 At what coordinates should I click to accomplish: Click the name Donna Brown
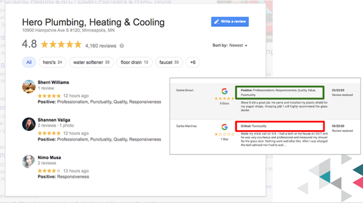185,90
